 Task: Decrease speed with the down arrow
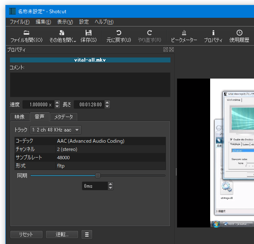point(57,106)
